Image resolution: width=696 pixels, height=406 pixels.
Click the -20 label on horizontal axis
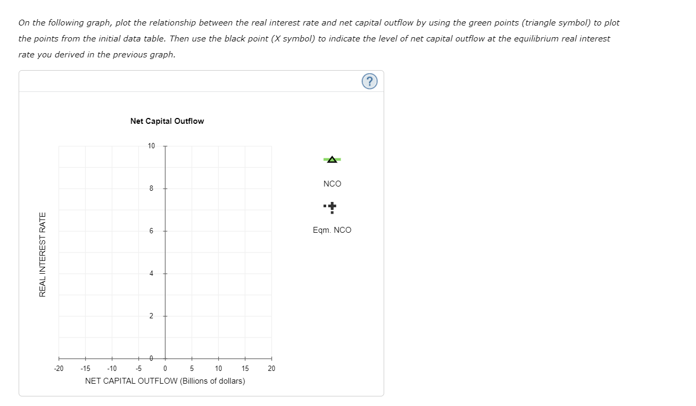click(59, 368)
